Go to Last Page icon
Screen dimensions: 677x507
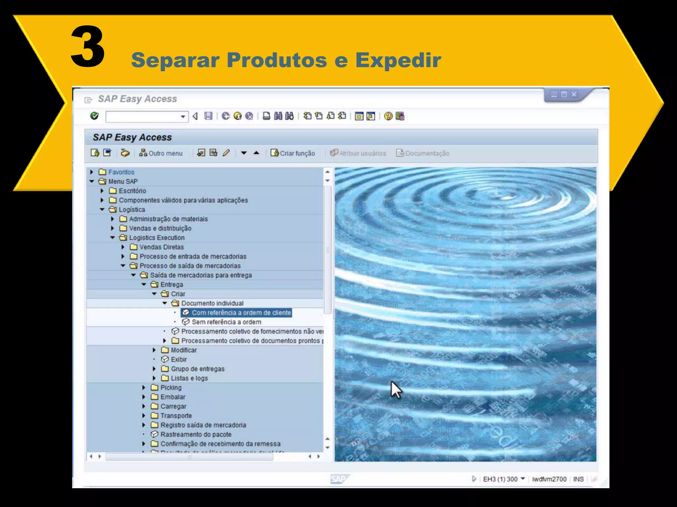point(342,116)
